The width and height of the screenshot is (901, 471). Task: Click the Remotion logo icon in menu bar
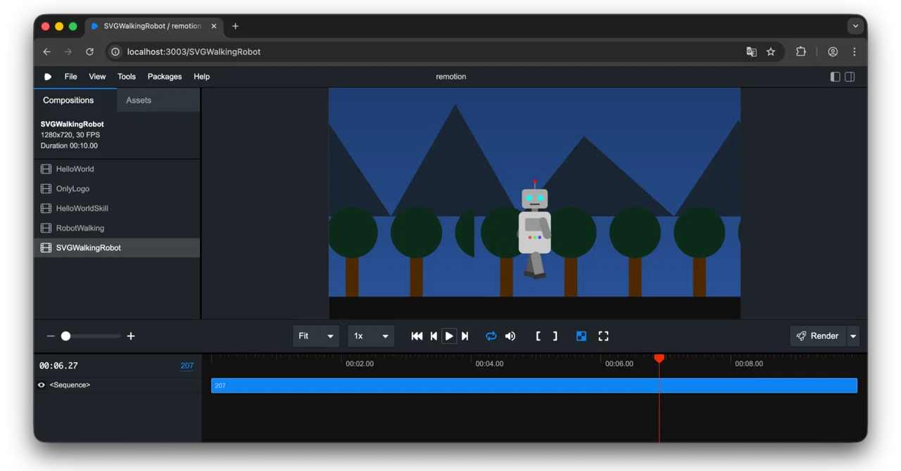pyautogui.click(x=48, y=77)
